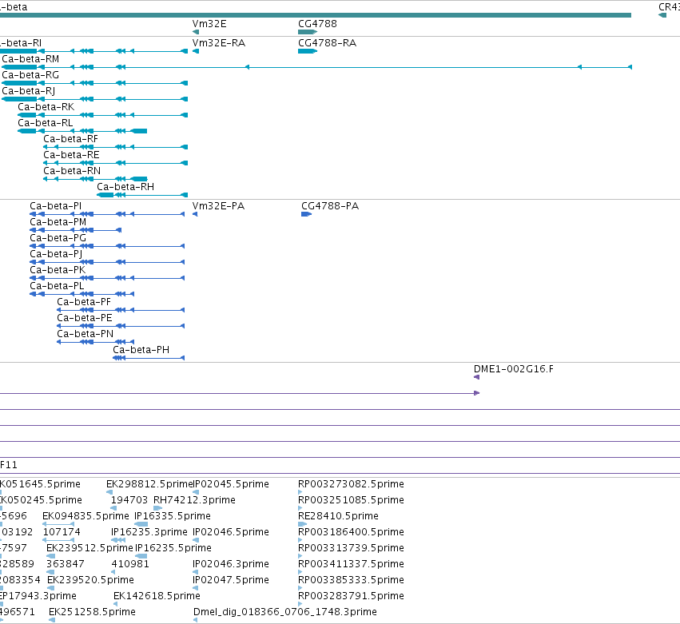Click the 194703 feature label
The image size is (680, 624).
coord(129,500)
